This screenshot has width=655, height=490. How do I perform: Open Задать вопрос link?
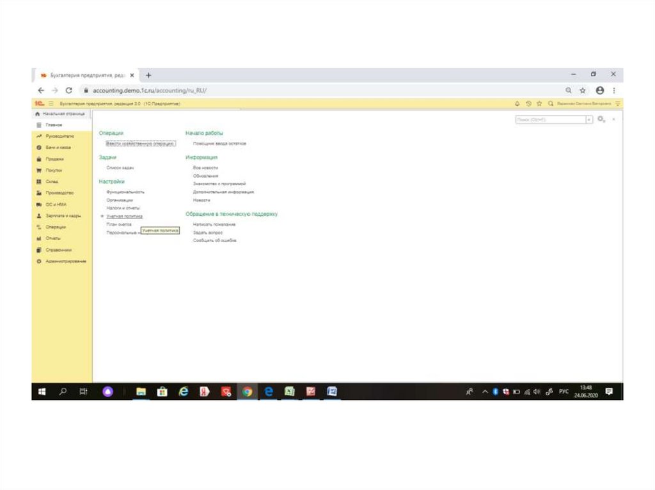[208, 233]
